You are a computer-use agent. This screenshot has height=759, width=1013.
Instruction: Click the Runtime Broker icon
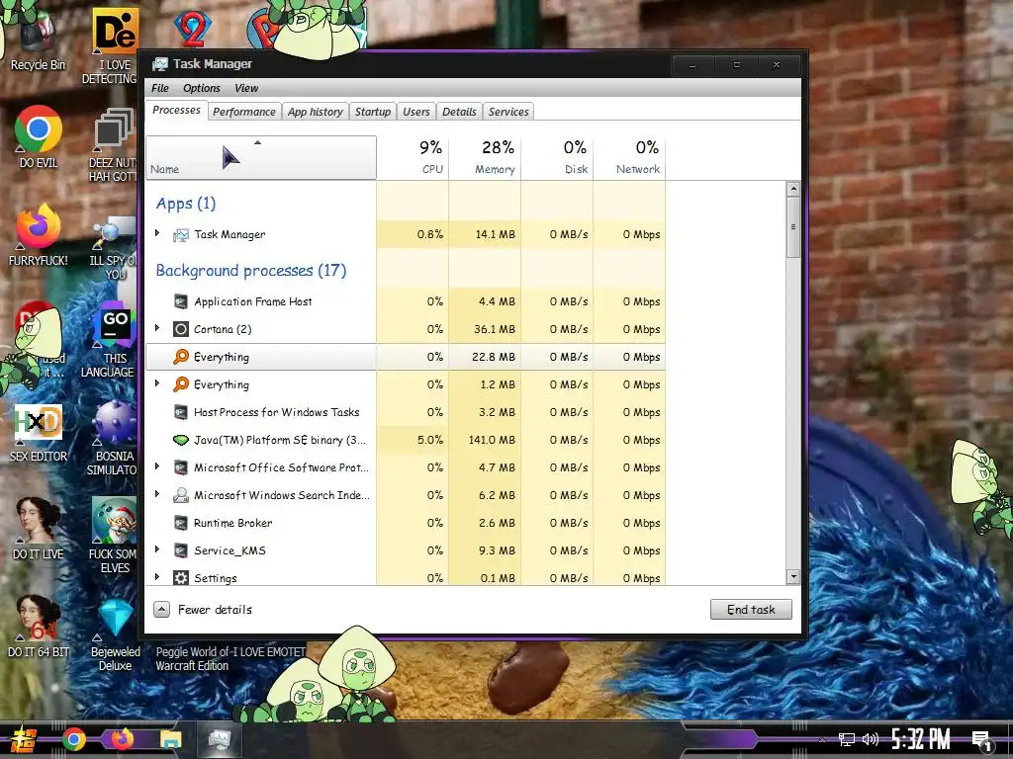(x=181, y=523)
